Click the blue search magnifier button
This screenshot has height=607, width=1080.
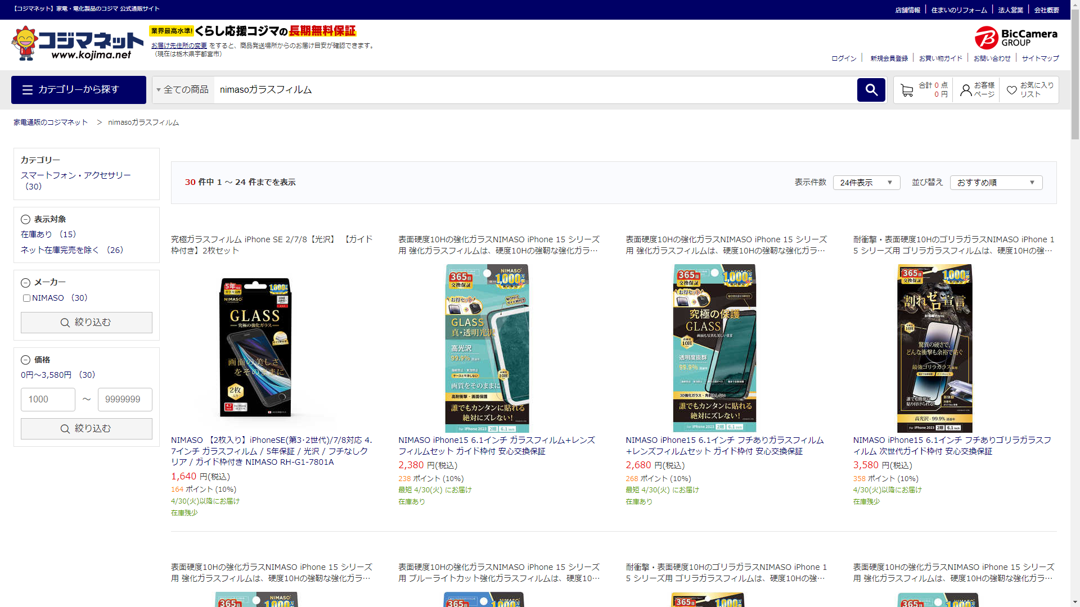tap(871, 90)
